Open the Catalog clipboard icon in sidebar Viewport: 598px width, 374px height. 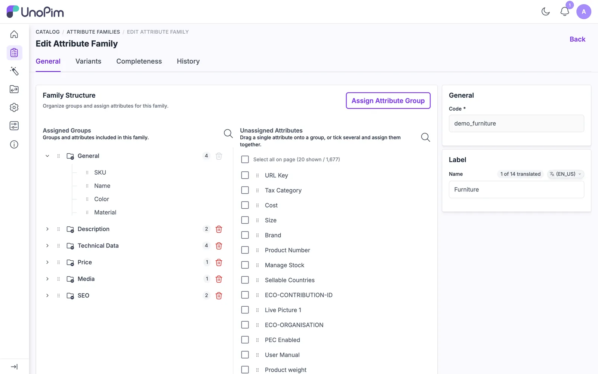point(14,53)
